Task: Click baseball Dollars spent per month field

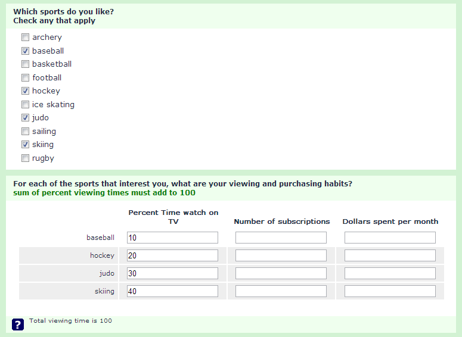Action: (390, 238)
